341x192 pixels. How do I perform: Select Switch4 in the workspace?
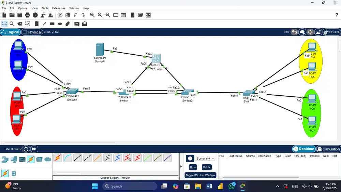[x=72, y=91]
